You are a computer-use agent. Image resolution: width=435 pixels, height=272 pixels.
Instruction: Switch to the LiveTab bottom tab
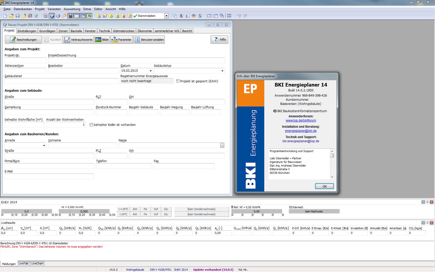(24, 263)
